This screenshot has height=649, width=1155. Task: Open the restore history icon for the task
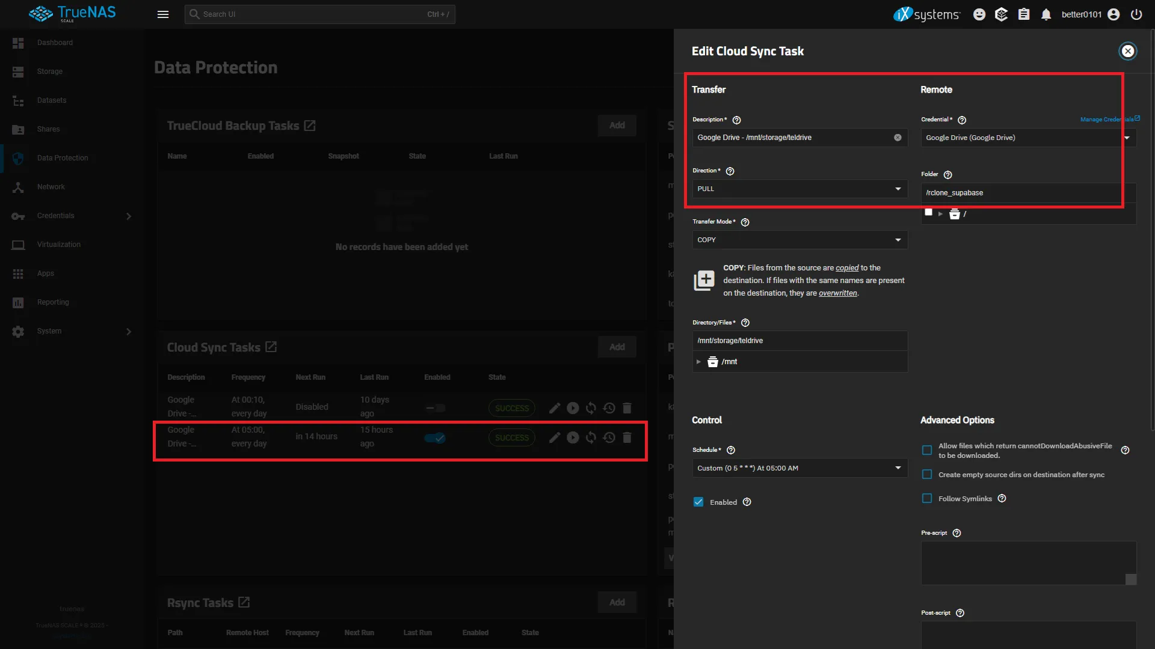[x=609, y=437]
